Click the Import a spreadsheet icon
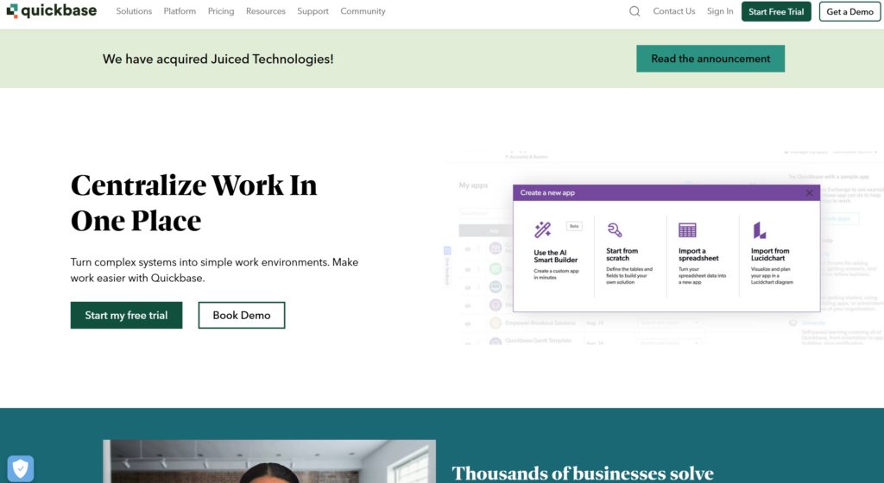 click(x=687, y=230)
